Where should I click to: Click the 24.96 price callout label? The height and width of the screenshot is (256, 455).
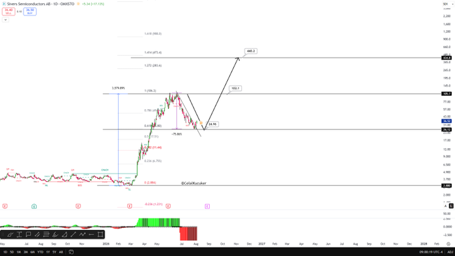[x=212, y=124]
